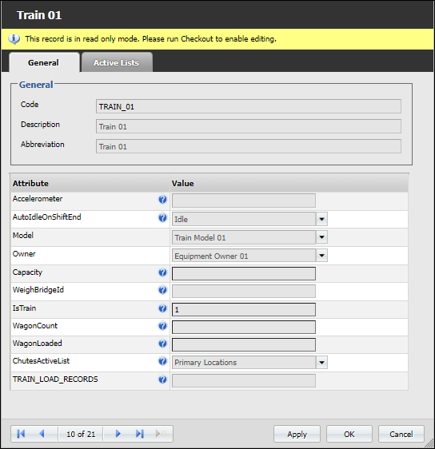Show help for the WeighBridgeId attribute

click(162, 290)
